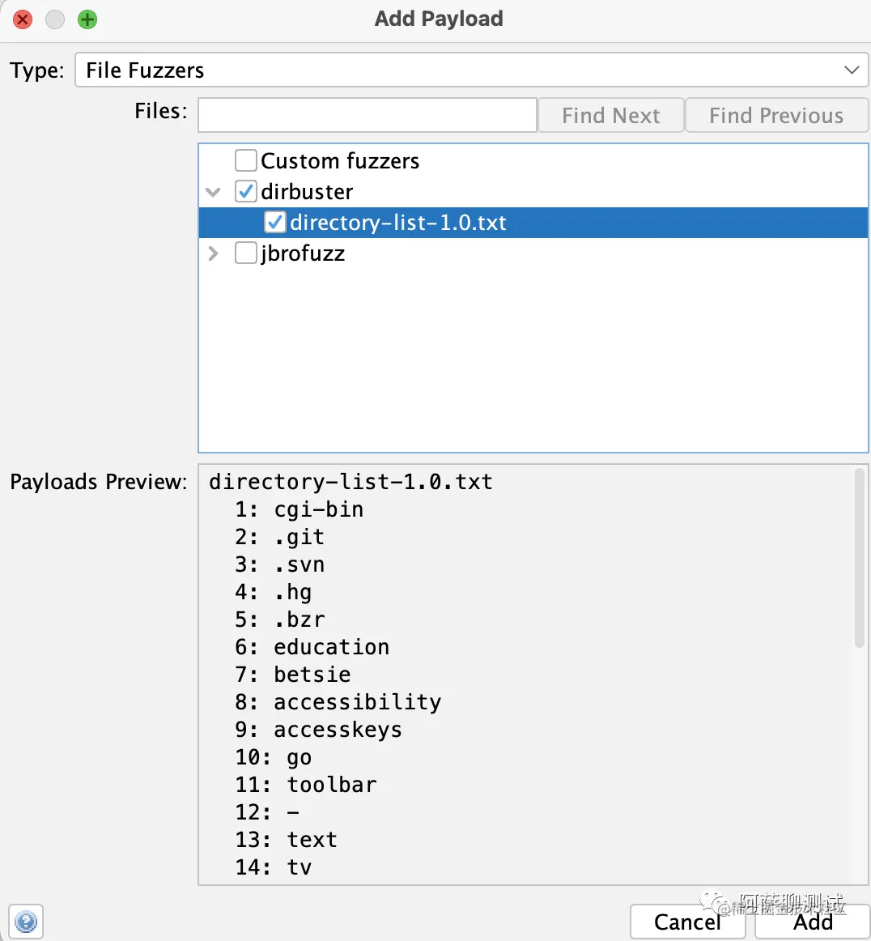This screenshot has height=941, width=871.
Task: Click Add to confirm payload
Action: click(x=813, y=922)
